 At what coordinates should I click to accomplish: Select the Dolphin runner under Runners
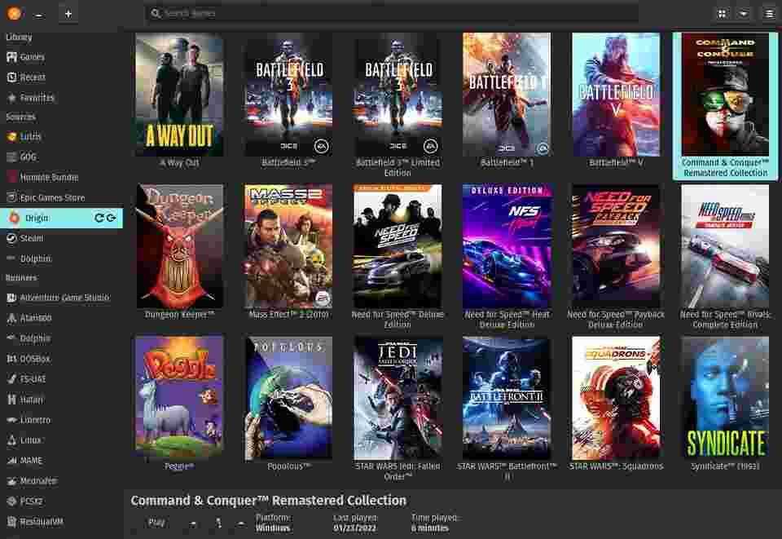tap(61, 338)
